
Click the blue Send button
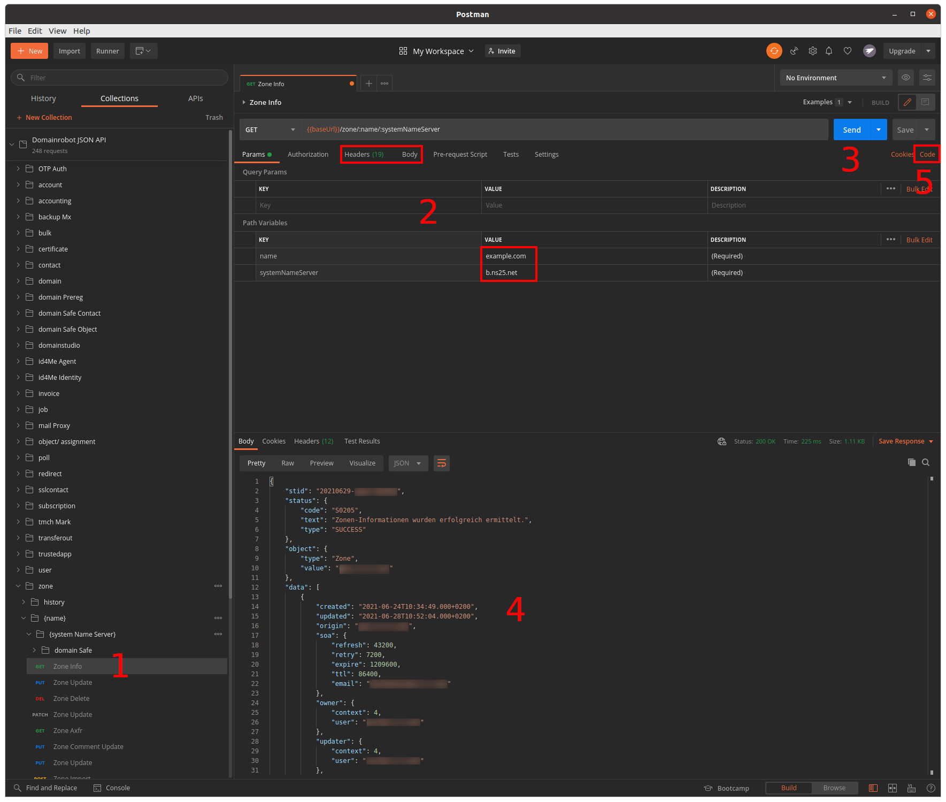851,129
